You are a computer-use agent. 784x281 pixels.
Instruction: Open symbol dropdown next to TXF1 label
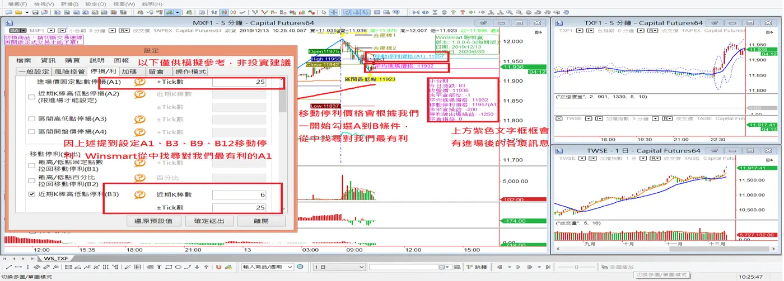click(580, 30)
